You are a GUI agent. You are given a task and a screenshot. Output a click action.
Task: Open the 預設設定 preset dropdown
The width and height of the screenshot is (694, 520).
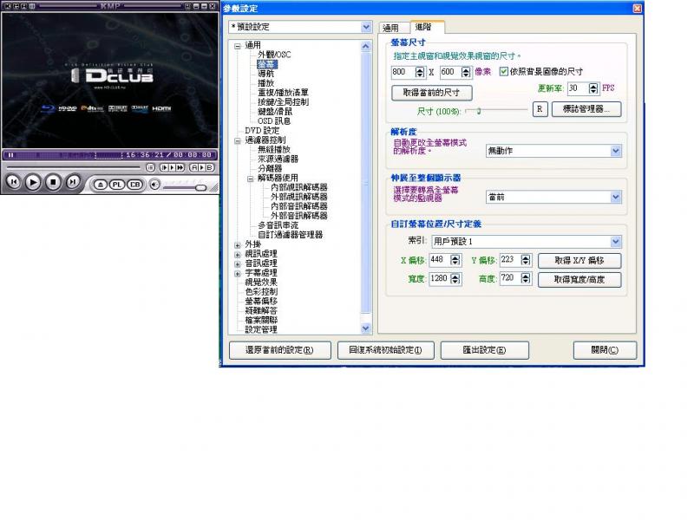(x=366, y=27)
